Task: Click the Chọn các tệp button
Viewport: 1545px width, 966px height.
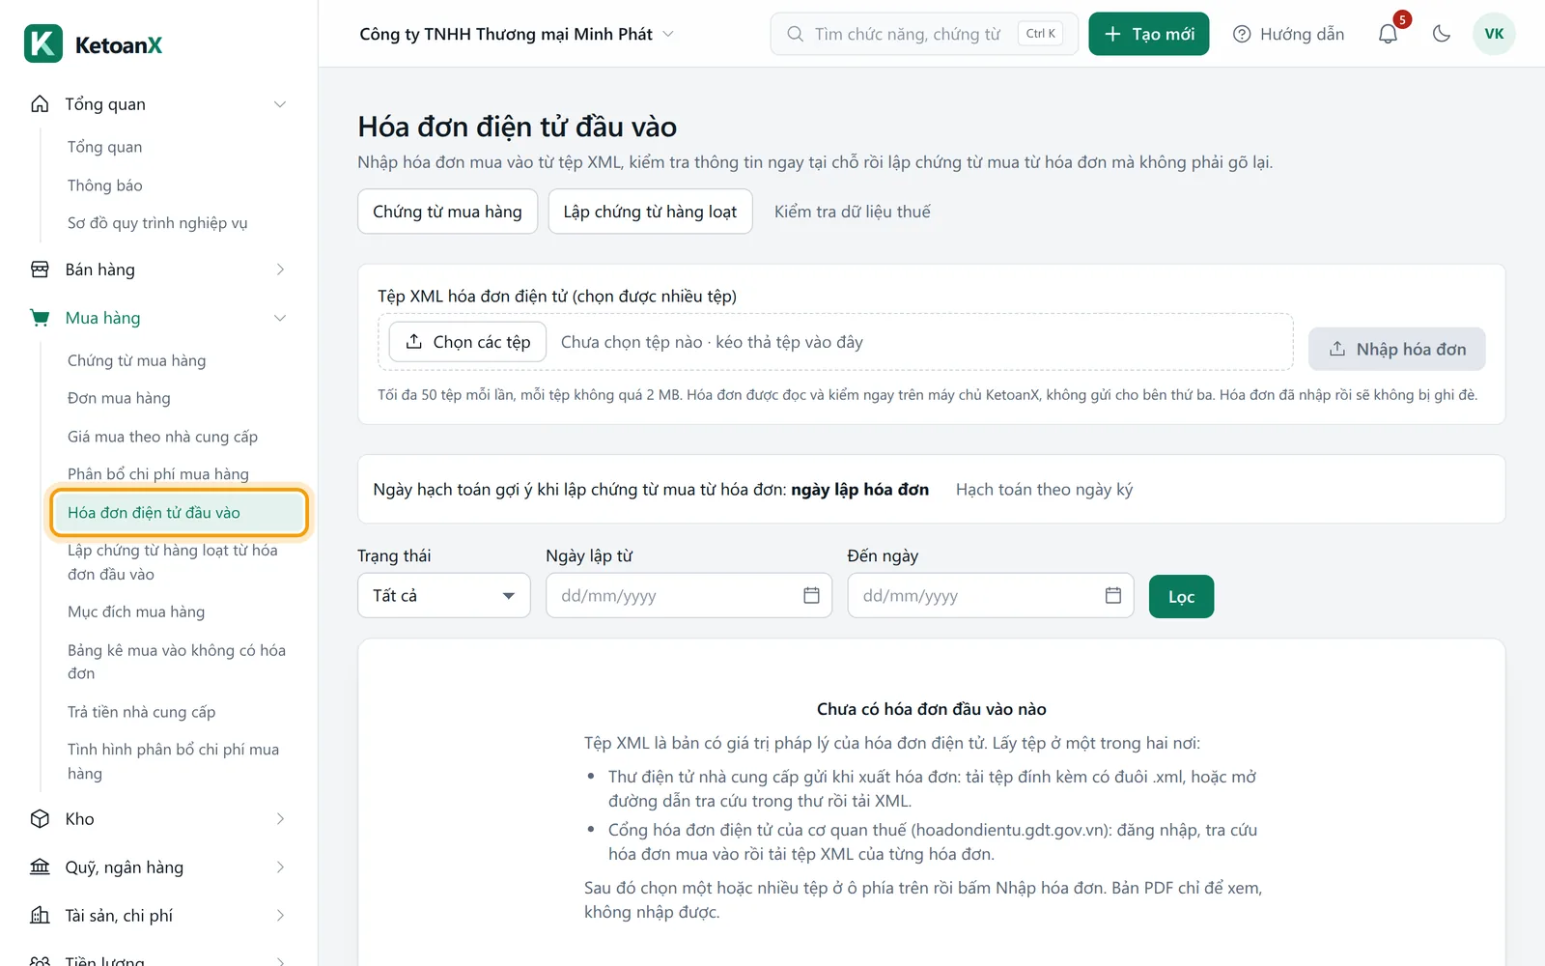Action: coord(468,342)
